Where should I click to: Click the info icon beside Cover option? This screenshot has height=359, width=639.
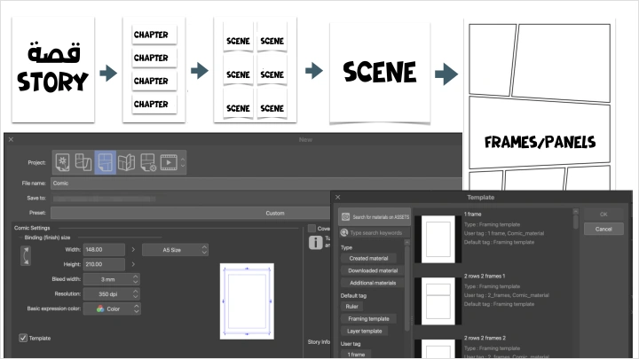pos(315,242)
